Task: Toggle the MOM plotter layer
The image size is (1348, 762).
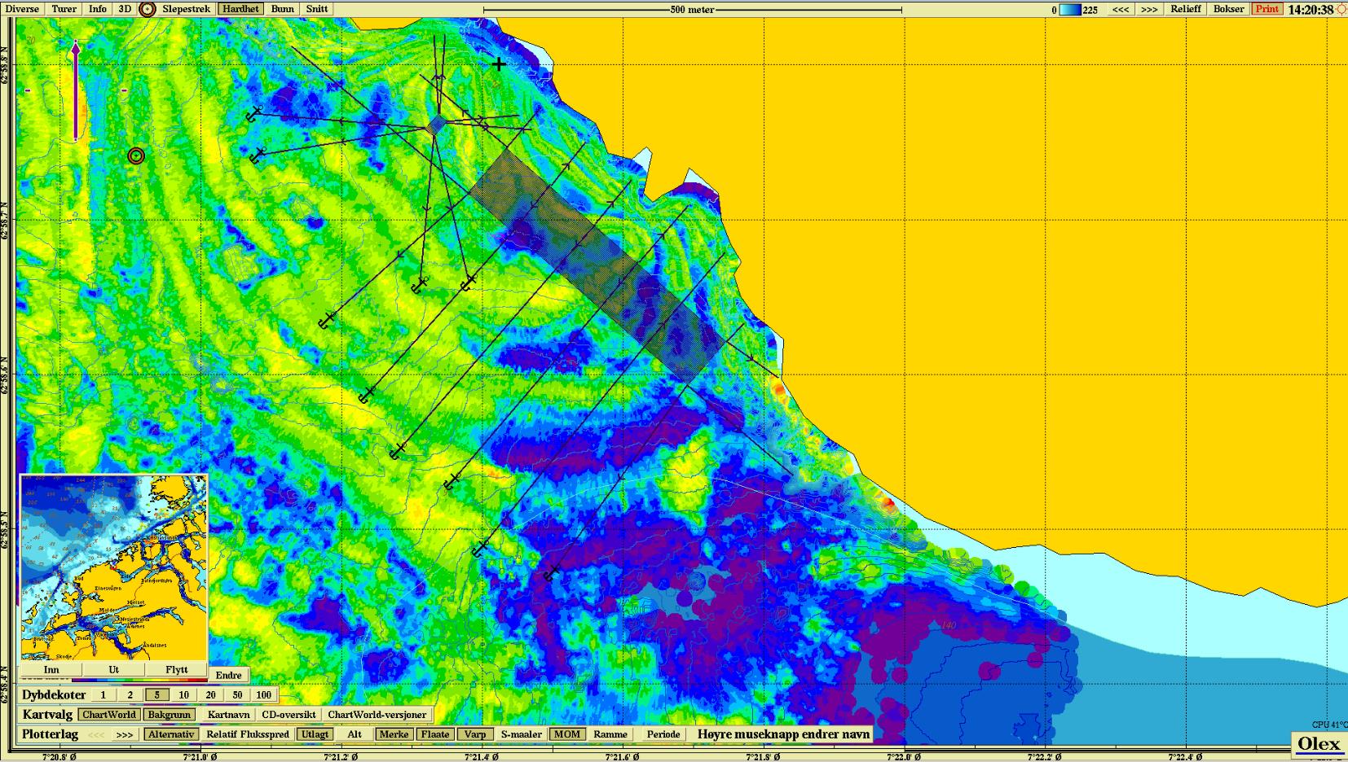Action: (x=566, y=734)
